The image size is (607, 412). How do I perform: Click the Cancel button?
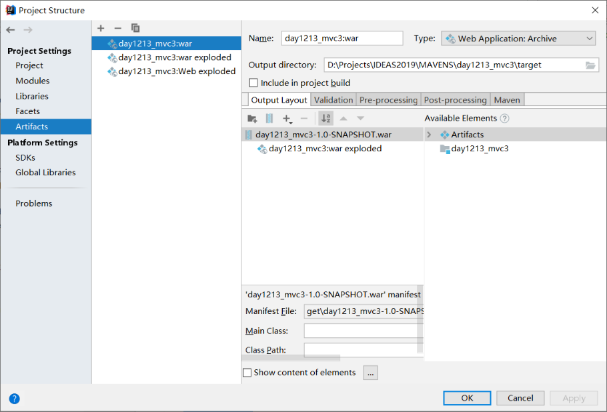(520, 398)
